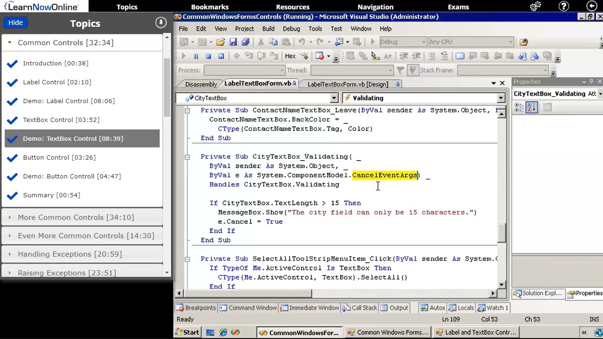Close the code document with X button
The height and width of the screenshot is (339, 603).
pyautogui.click(x=502, y=83)
